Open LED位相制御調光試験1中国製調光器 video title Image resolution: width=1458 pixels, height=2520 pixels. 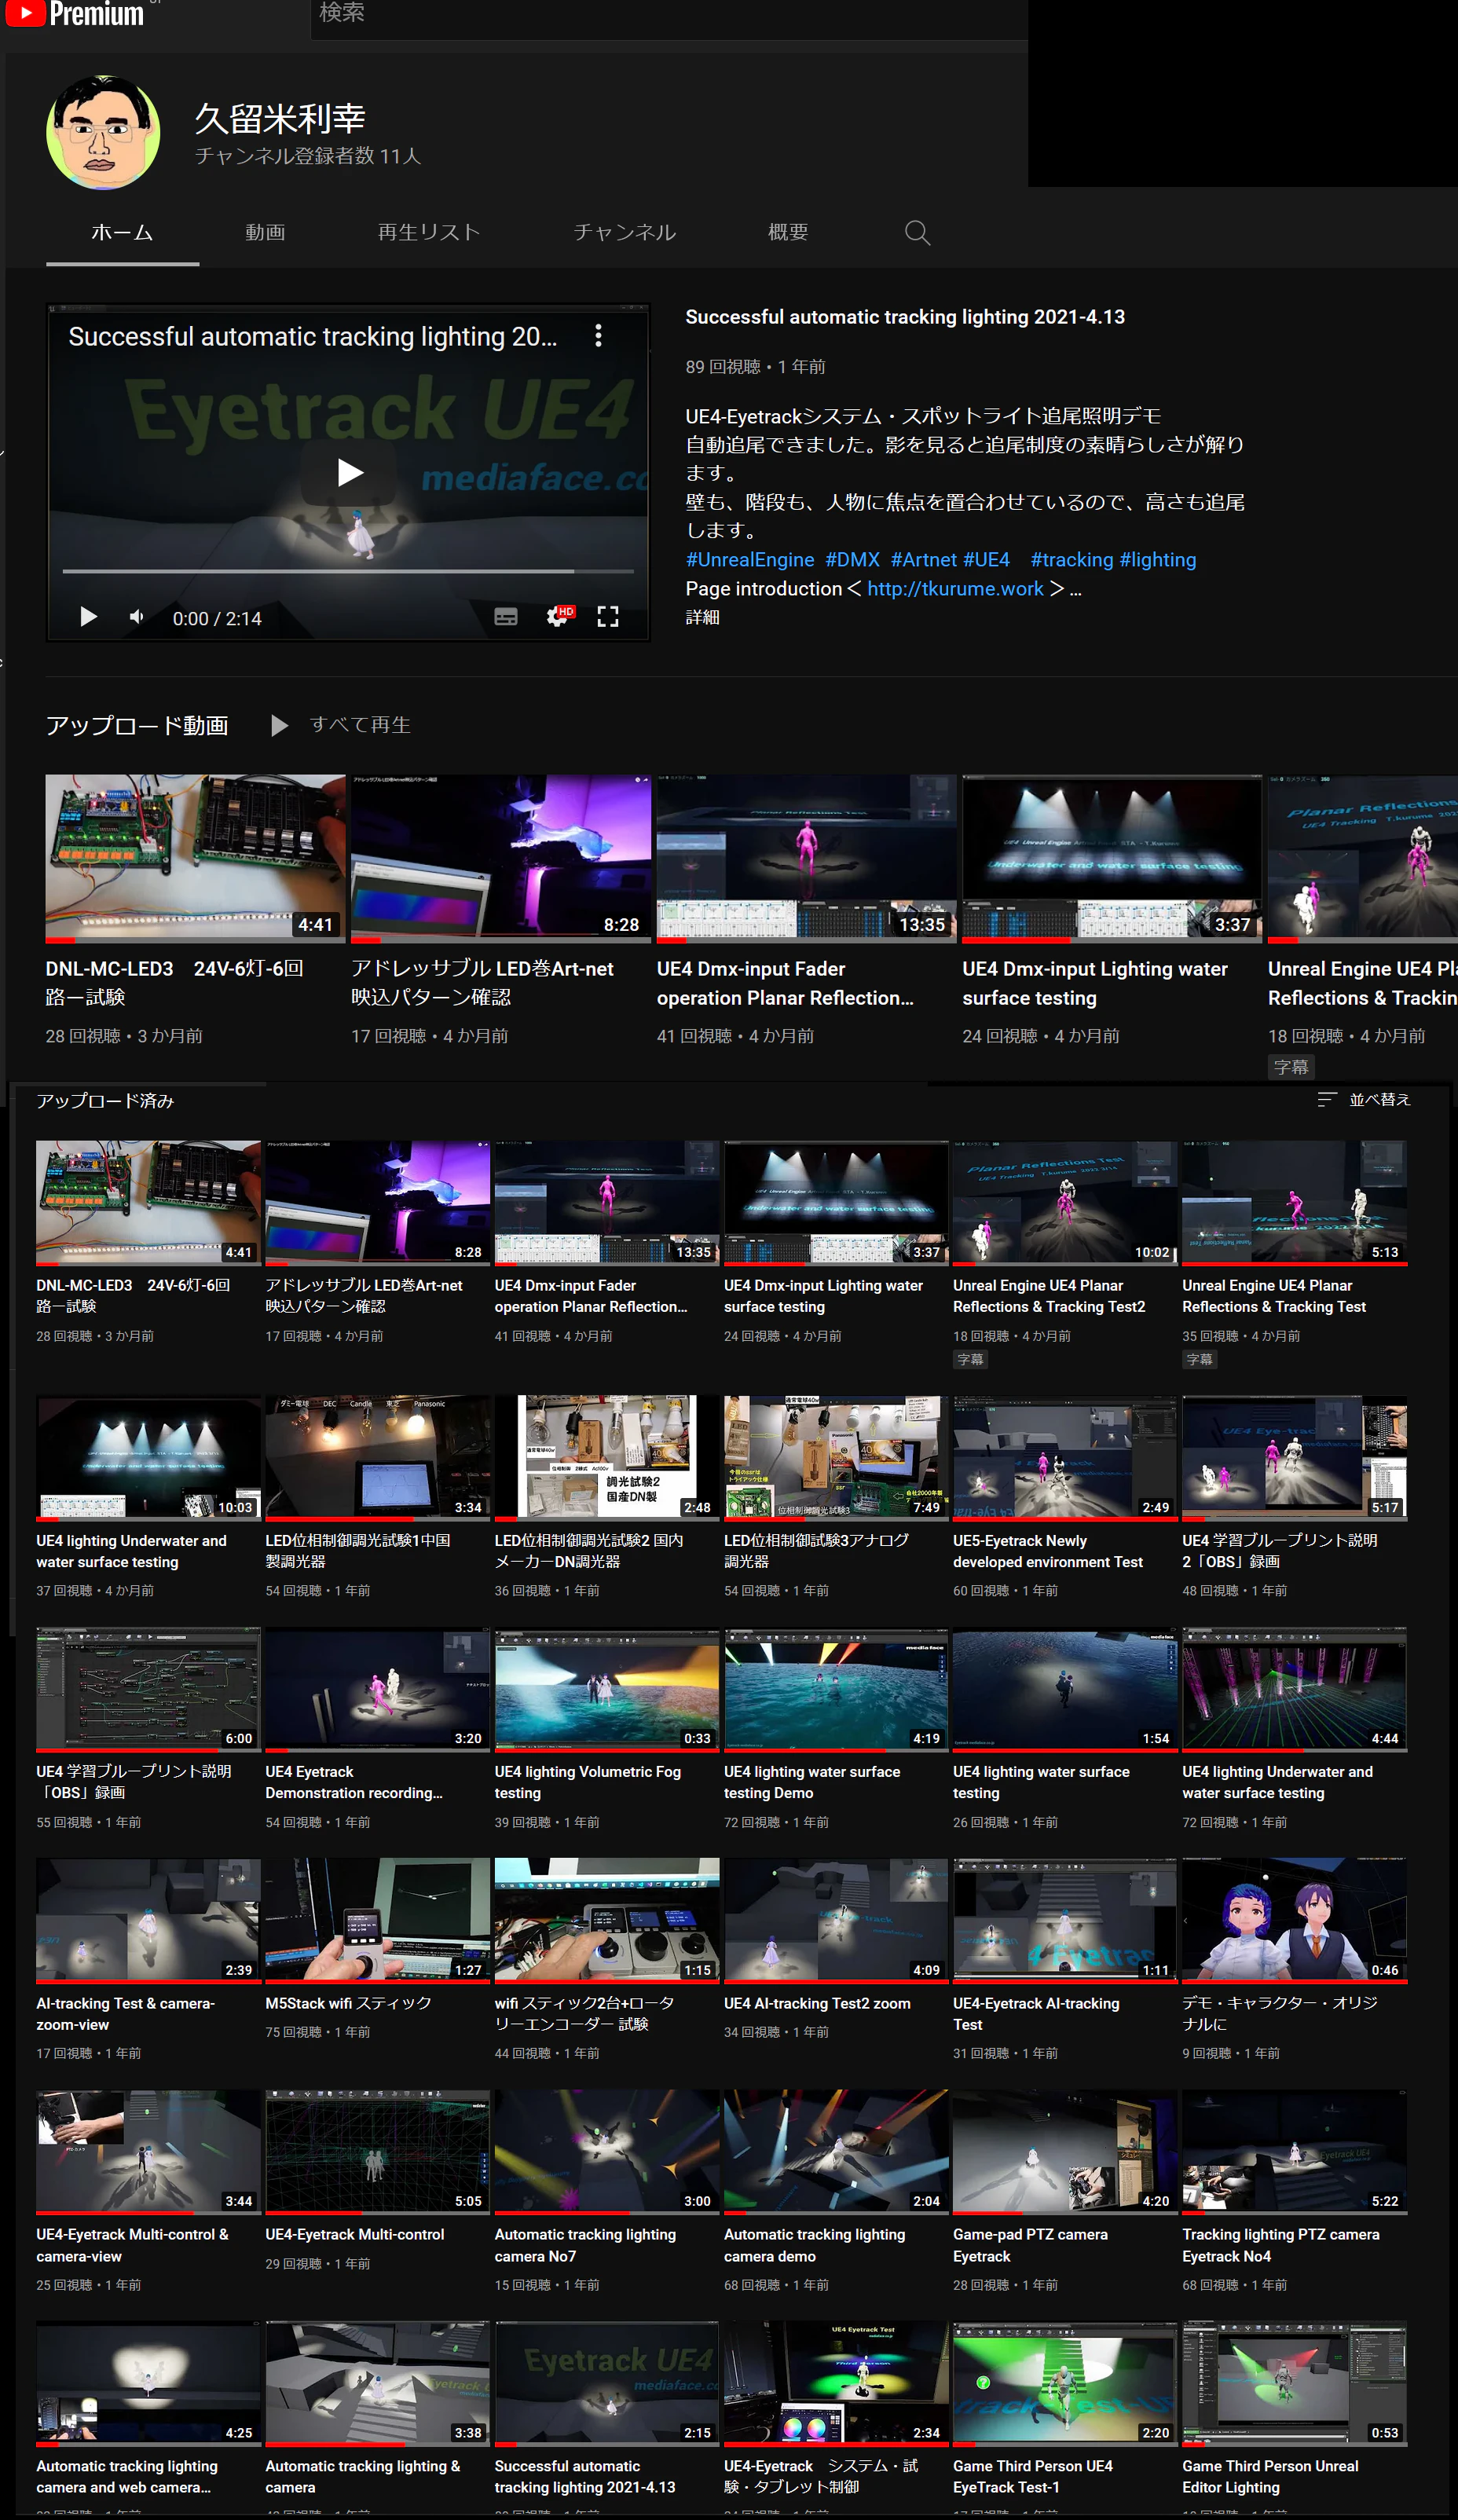358,1551
